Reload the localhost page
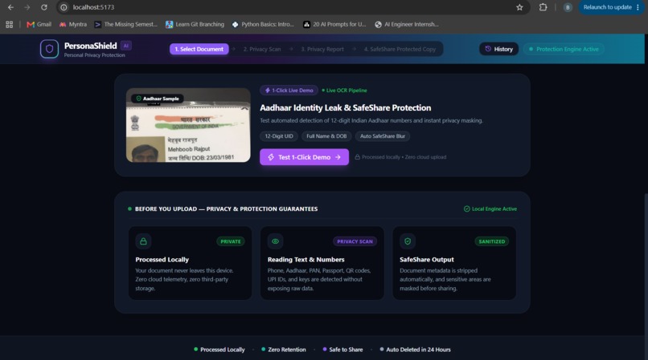The image size is (648, 360). [x=43, y=7]
